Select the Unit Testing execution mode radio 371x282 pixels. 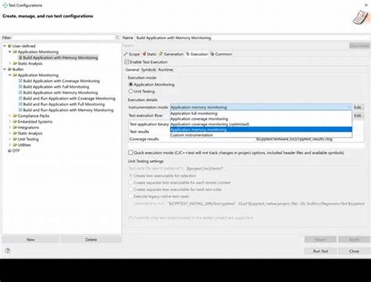(130, 90)
